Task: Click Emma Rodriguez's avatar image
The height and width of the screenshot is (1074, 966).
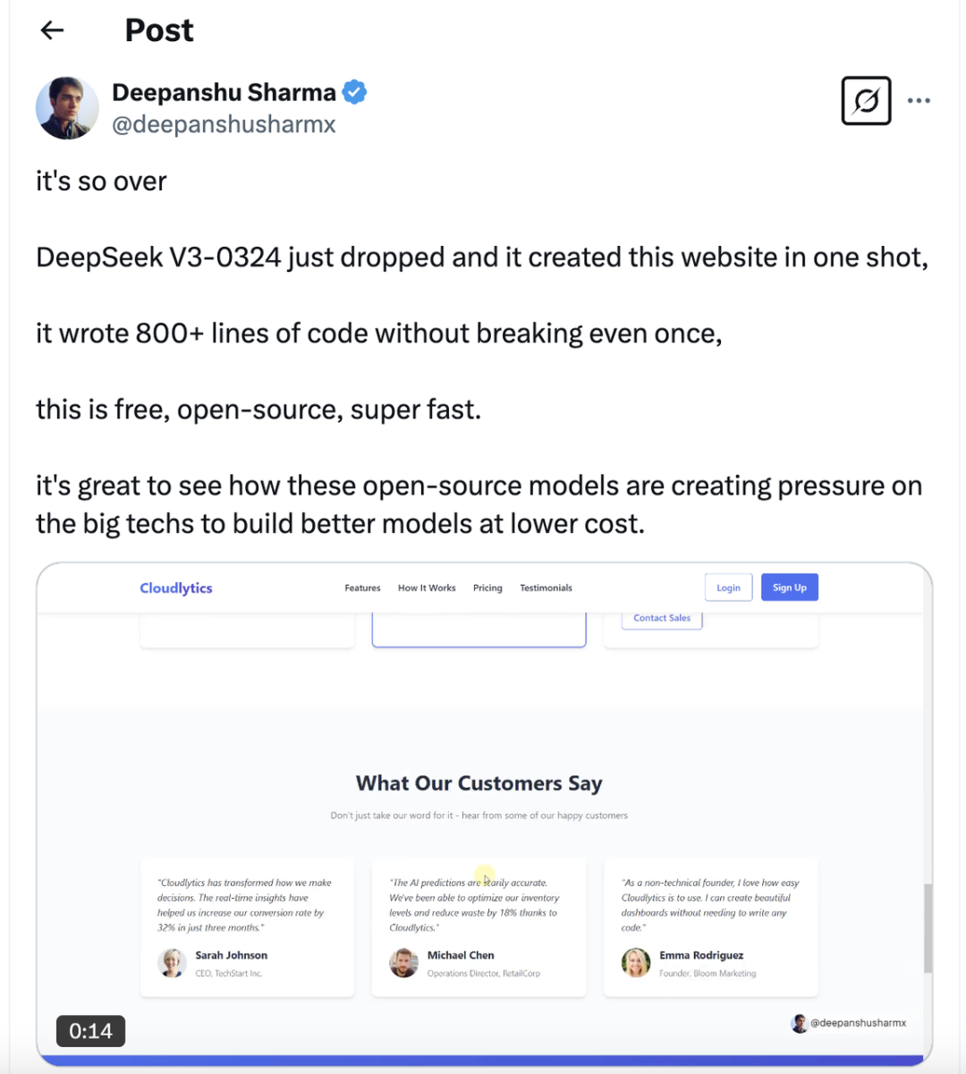Action: 636,963
